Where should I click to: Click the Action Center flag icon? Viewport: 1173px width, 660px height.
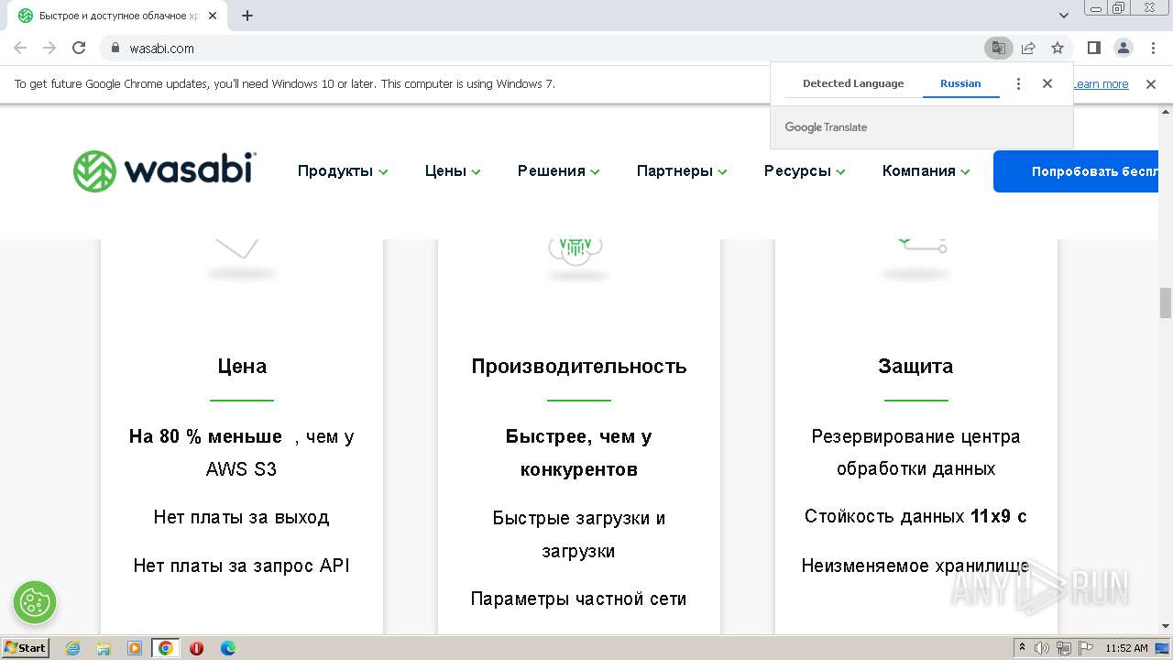point(1086,648)
